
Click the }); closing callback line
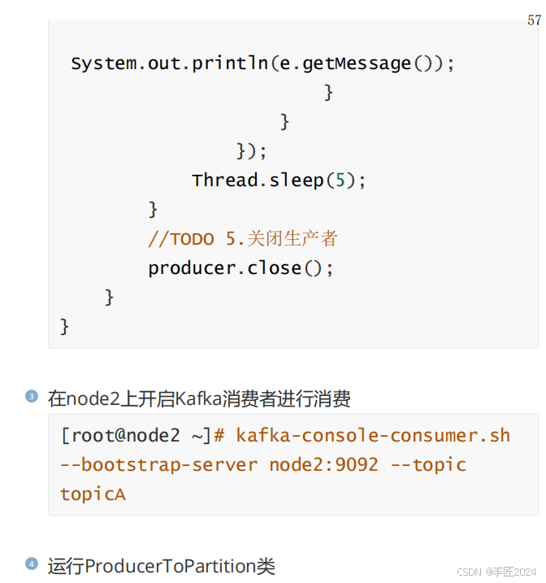pyautogui.click(x=252, y=151)
